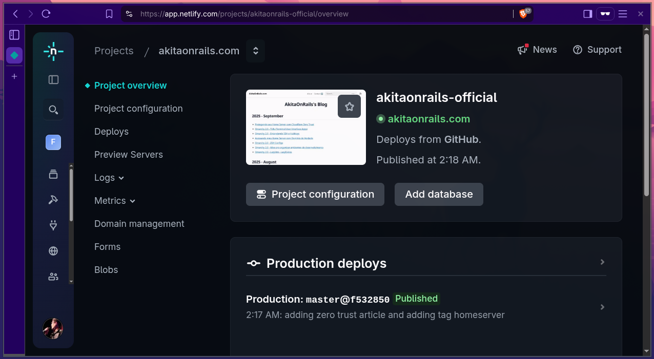Select Project overview in side menu

tap(130, 86)
